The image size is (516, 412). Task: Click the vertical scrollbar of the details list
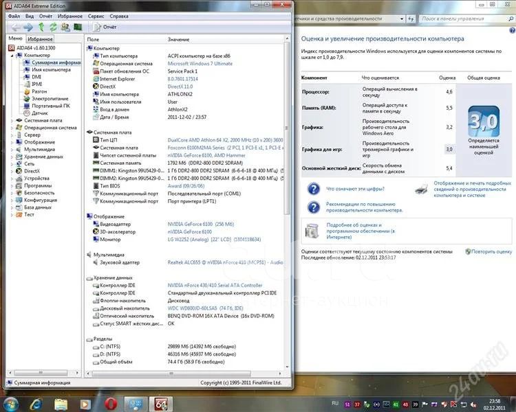pyautogui.click(x=287, y=128)
